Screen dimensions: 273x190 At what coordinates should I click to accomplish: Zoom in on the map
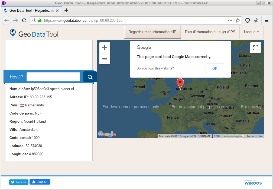[x=105, y=48]
